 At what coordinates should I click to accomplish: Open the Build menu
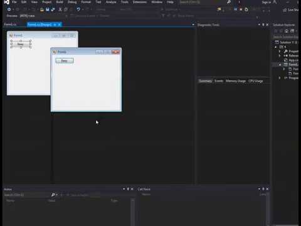(x=60, y=2)
